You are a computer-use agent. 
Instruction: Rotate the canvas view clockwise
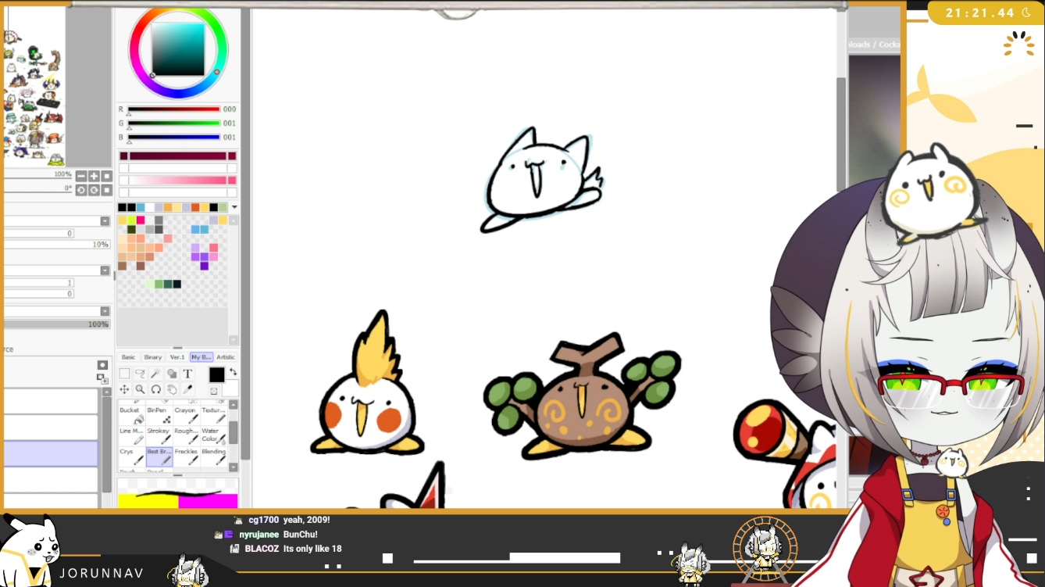point(94,190)
